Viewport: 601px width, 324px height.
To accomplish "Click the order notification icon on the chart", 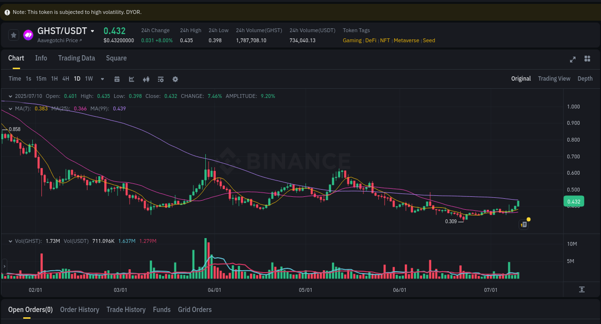I will pos(523,224).
